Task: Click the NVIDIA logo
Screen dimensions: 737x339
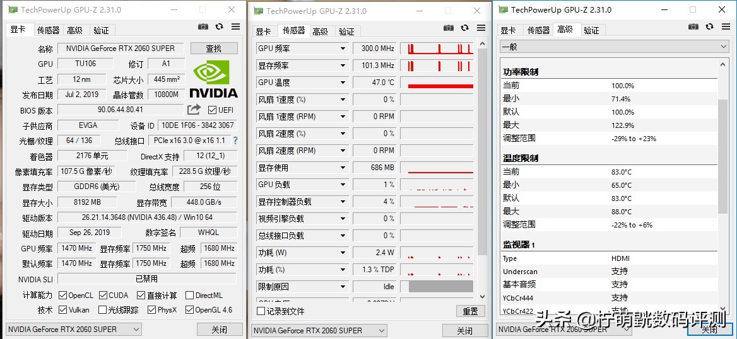Action: pos(213,79)
